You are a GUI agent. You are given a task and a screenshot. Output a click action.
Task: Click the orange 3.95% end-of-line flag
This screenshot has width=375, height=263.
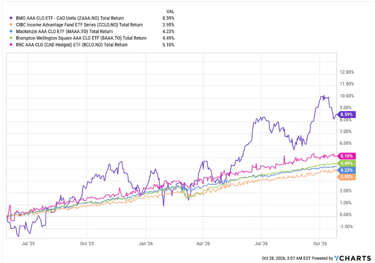tap(346, 177)
